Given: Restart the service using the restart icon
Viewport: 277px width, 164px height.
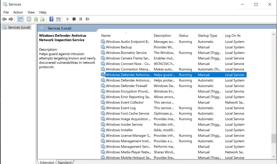Looking at the screenshot, I should tap(87, 19).
